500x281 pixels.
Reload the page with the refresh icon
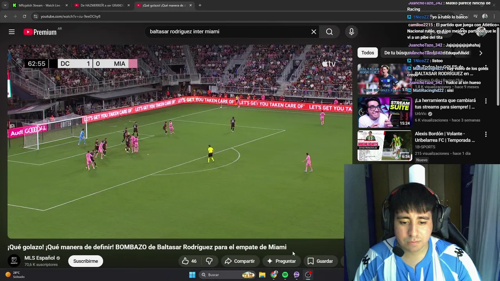[24, 16]
